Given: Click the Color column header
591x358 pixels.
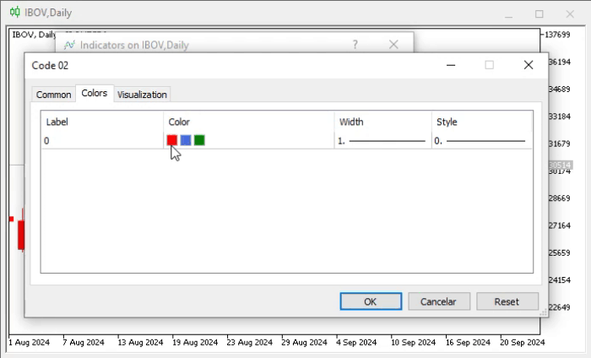Looking at the screenshot, I should (249, 122).
